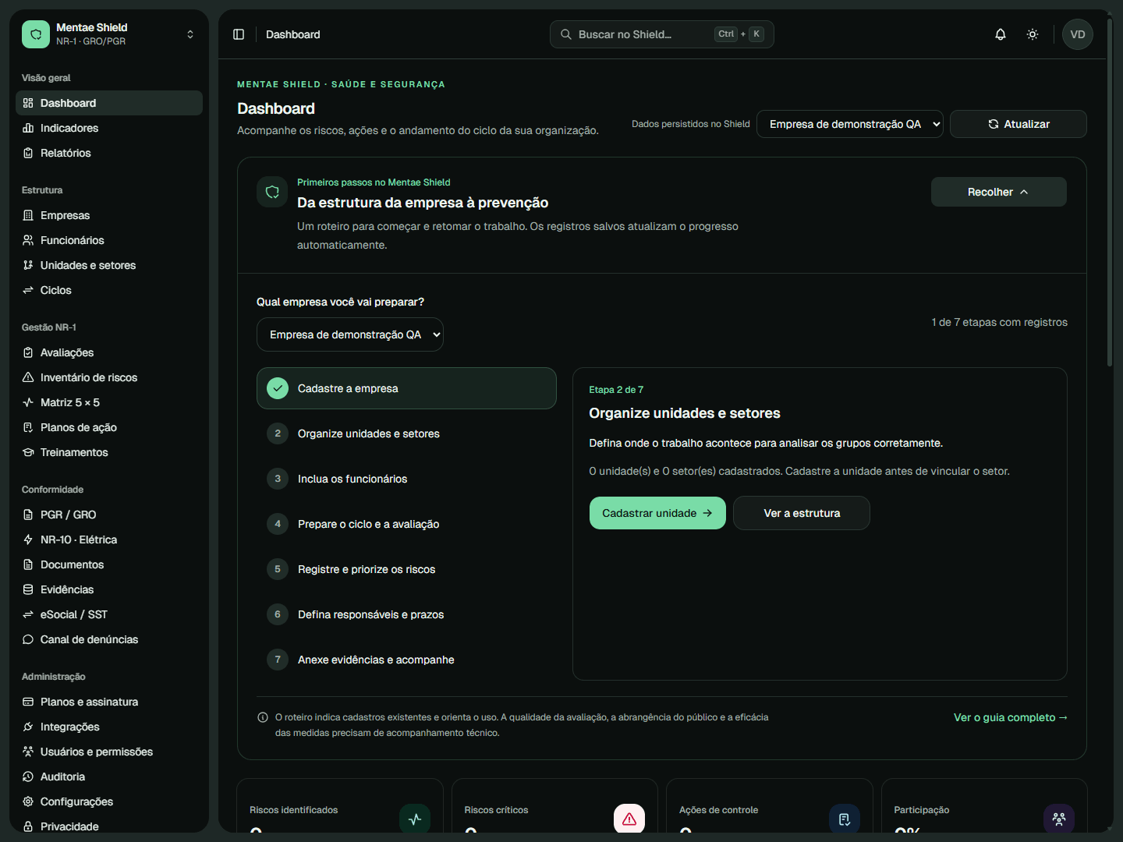Go to Auditoria in Administração

[x=109, y=777]
